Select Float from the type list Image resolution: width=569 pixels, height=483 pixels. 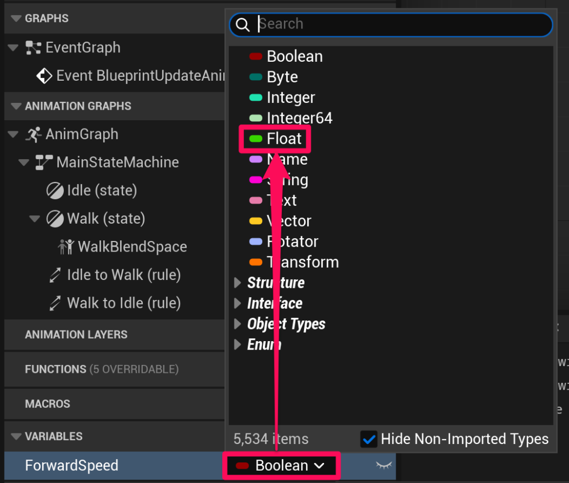pyautogui.click(x=283, y=139)
